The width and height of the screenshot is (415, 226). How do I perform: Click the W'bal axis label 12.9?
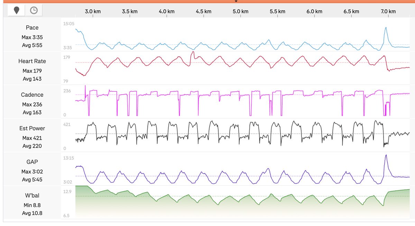coord(67,191)
